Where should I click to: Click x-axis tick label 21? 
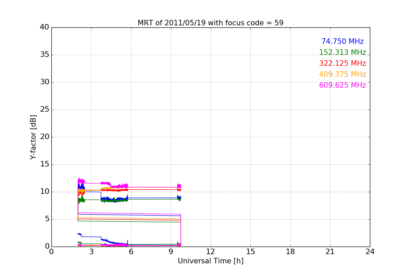point(330,252)
